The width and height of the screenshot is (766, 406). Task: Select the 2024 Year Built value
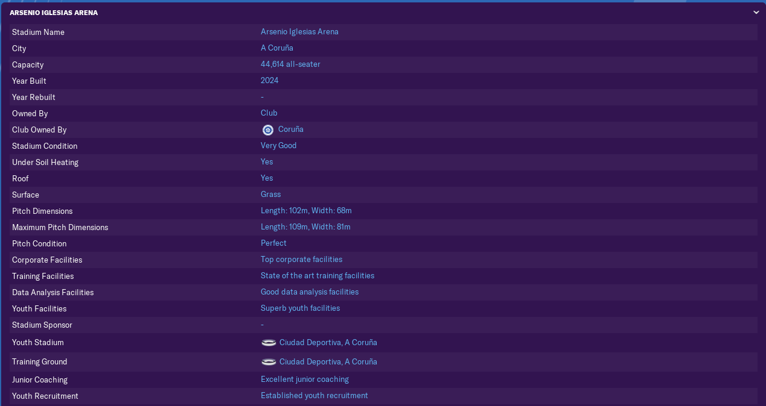tap(269, 81)
